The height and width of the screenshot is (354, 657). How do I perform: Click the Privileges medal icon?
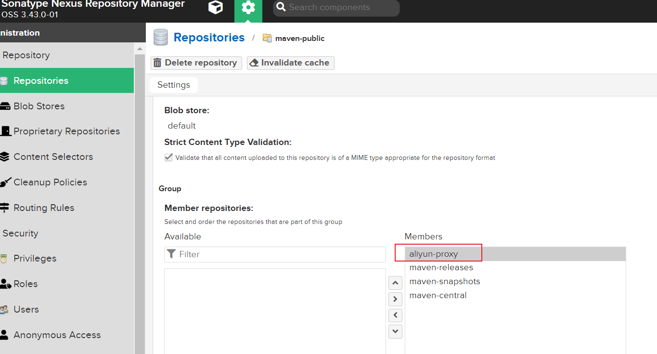point(4,259)
